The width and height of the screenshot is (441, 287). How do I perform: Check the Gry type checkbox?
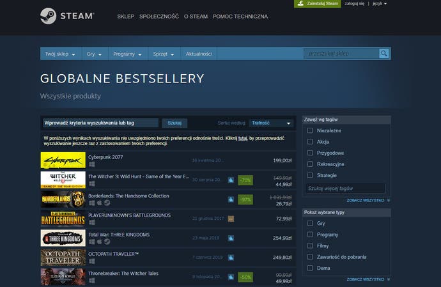click(x=310, y=223)
